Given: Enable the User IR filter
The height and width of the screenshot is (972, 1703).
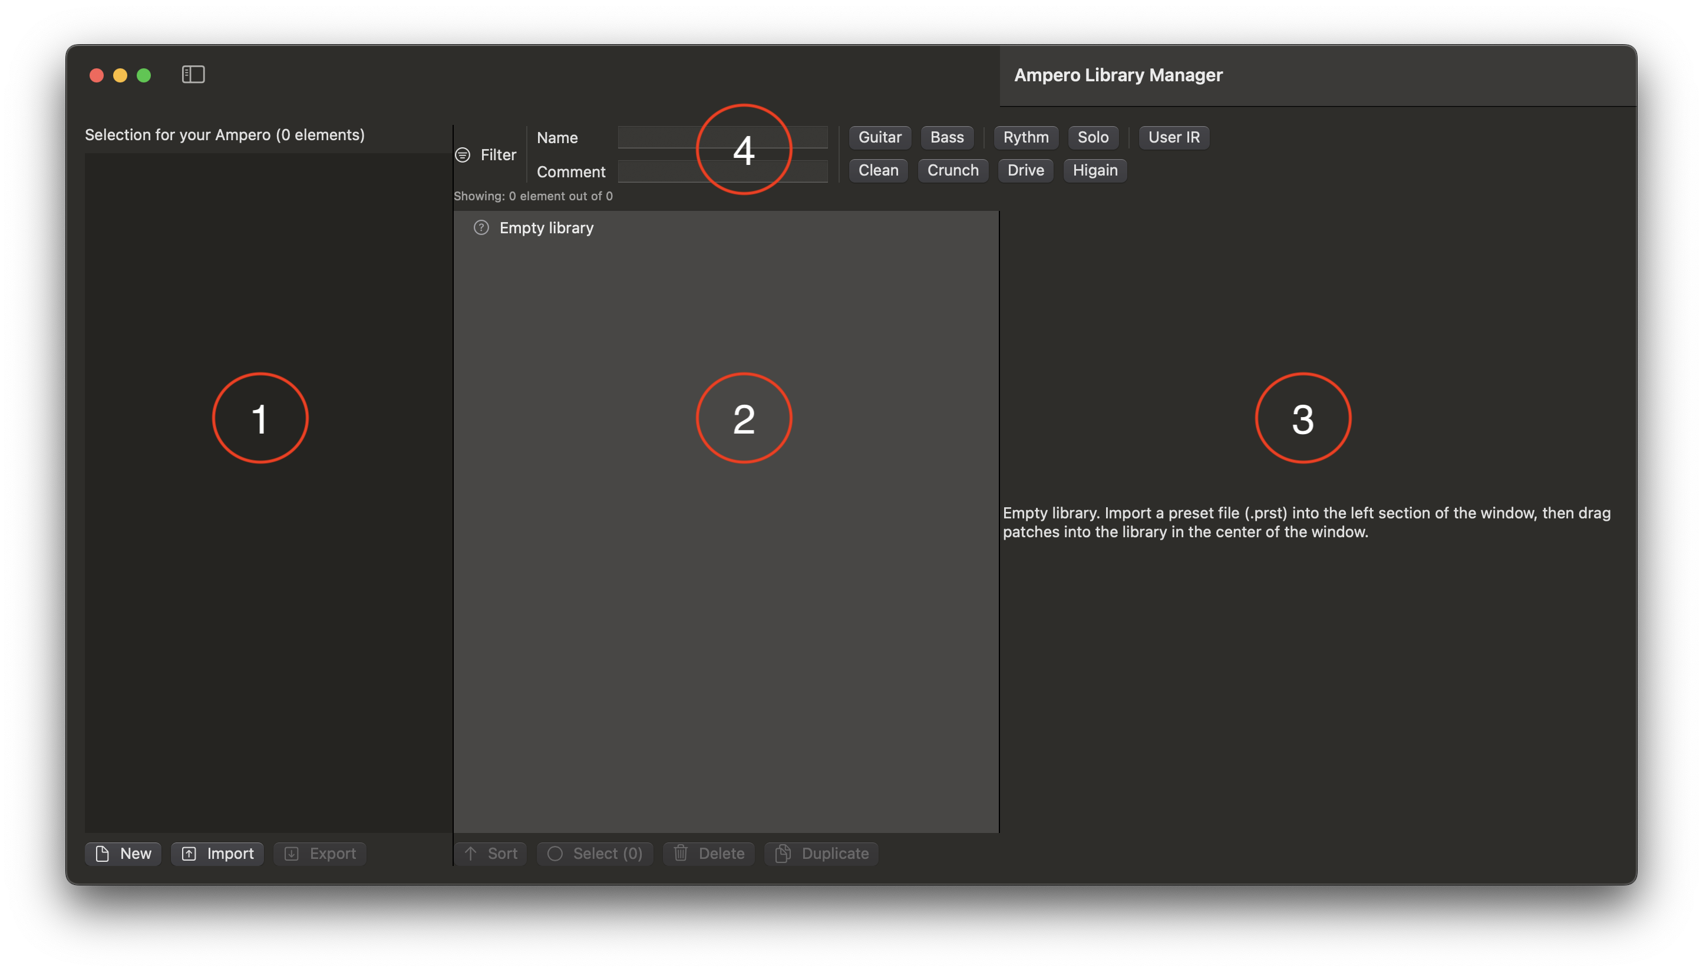Looking at the screenshot, I should tap(1174, 137).
